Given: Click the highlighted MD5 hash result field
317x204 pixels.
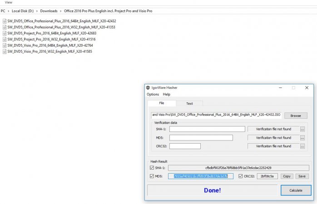Looking at the screenshot, I should tap(201, 176).
